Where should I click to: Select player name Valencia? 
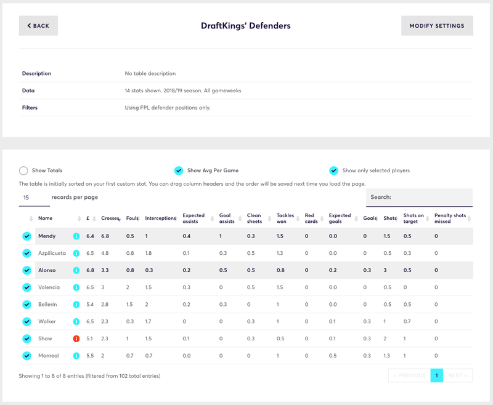pyautogui.click(x=49, y=287)
